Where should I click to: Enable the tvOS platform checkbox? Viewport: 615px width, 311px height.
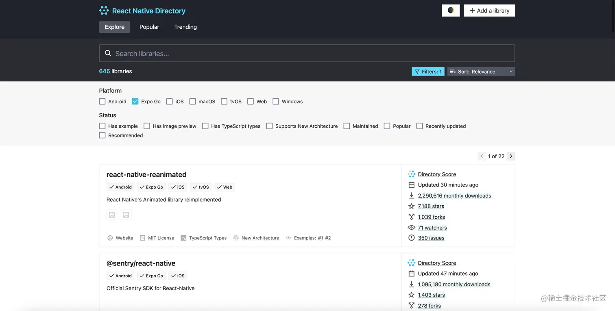(224, 101)
